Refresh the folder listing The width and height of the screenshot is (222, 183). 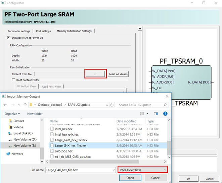(x=112, y=105)
